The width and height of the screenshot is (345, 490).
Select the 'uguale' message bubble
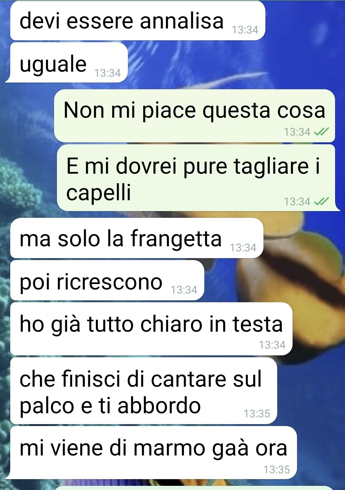(67, 63)
